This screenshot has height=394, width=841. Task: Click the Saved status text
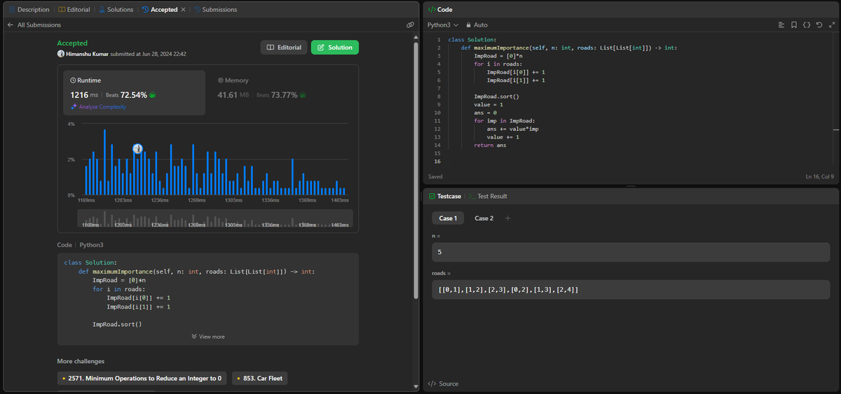click(435, 176)
